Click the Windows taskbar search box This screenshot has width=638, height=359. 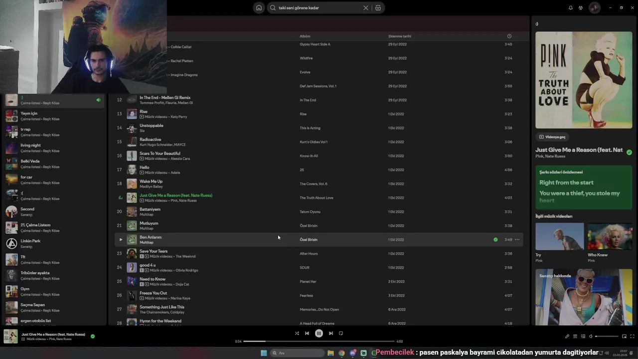click(297, 353)
